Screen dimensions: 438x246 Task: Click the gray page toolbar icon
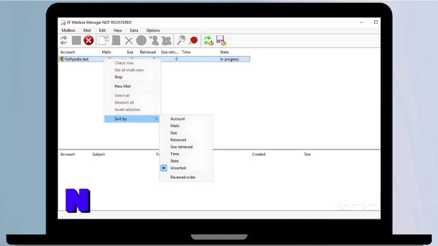coord(116,41)
